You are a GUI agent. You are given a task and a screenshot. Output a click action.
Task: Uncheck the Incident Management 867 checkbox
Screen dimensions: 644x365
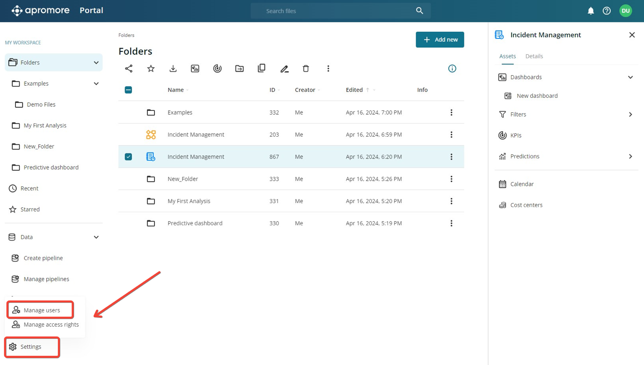pyautogui.click(x=128, y=157)
